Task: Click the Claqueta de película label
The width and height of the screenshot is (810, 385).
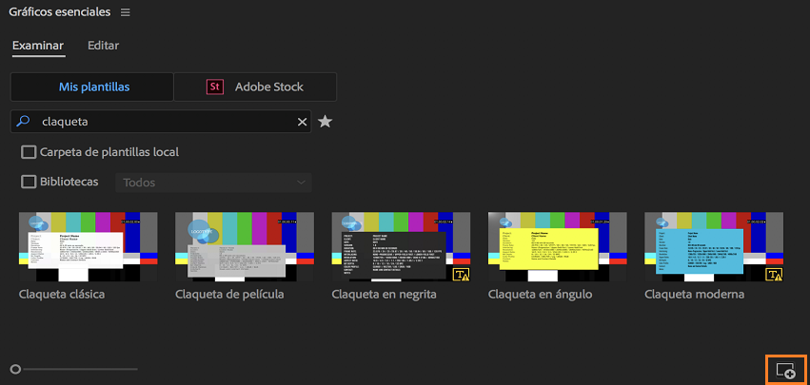Action: tap(229, 295)
